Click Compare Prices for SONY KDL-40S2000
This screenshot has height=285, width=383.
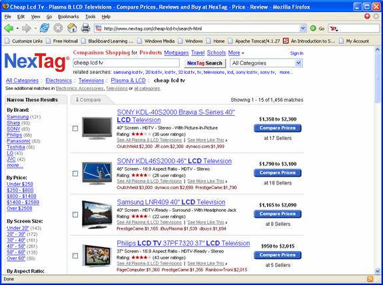pyautogui.click(x=278, y=128)
